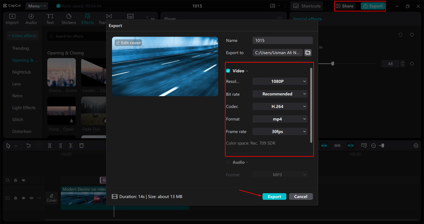
Task: Click the keyframe diamond at top of effects panel
Action: (x=412, y=35)
